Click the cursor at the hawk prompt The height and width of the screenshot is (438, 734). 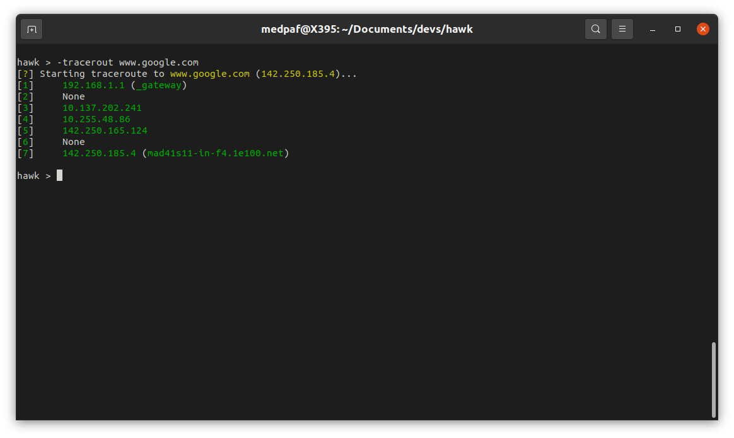click(58, 175)
